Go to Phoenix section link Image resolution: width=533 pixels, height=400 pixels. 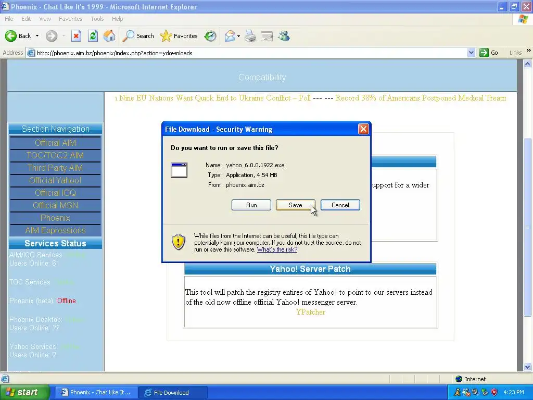(x=55, y=218)
